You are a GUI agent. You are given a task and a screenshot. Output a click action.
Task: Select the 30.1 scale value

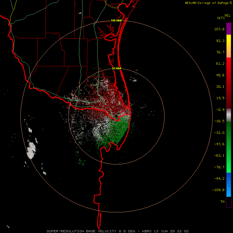coord(220,87)
